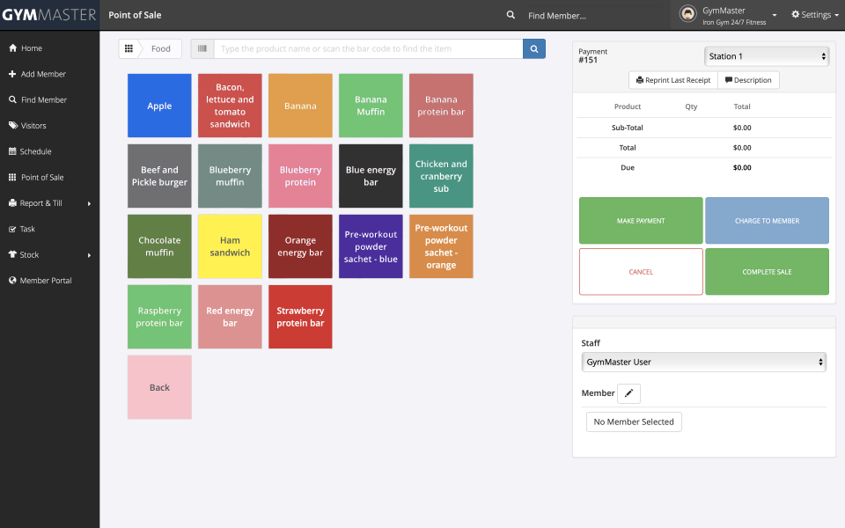This screenshot has width=845, height=528.
Task: Open the Station 1 dropdown
Action: click(766, 55)
